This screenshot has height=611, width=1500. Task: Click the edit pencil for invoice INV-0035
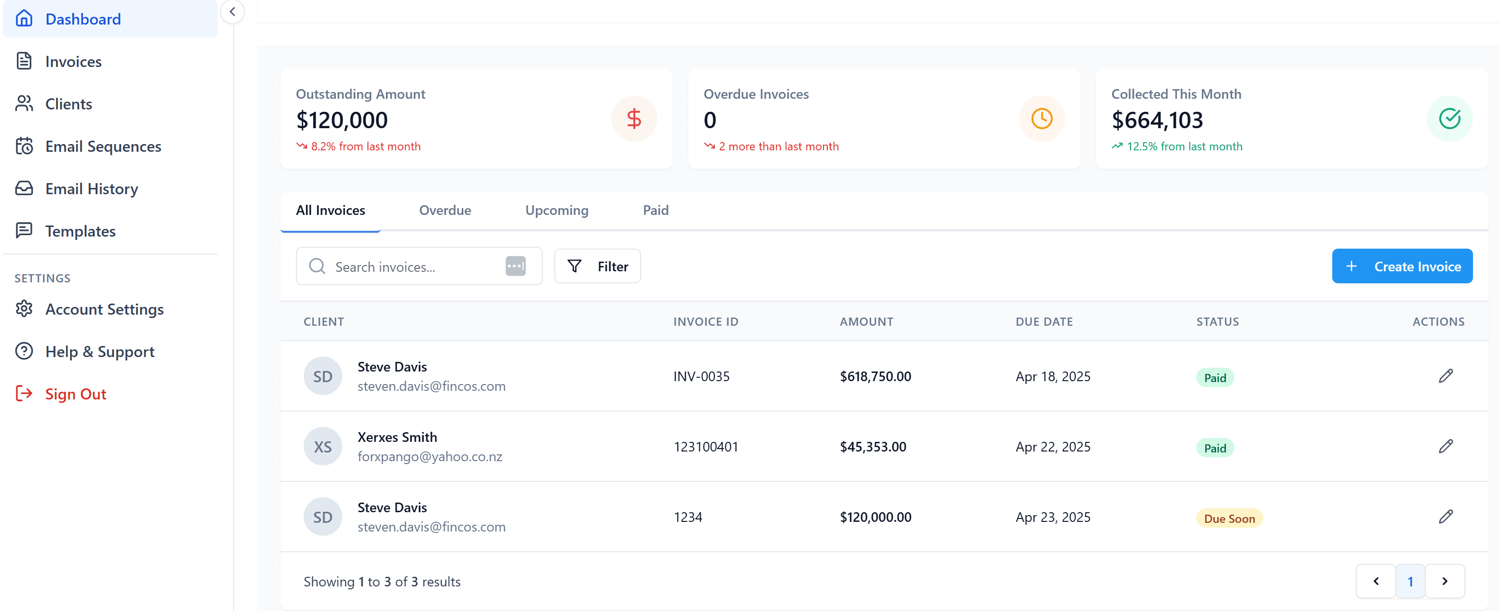[1445, 376]
